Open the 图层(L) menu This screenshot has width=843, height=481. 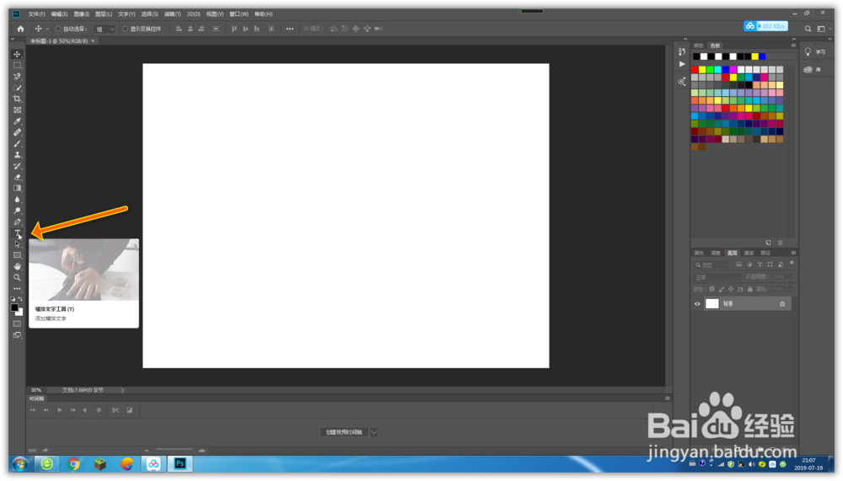pyautogui.click(x=104, y=14)
